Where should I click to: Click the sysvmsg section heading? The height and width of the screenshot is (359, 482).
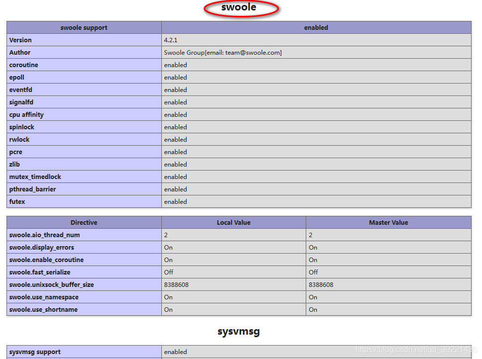[x=238, y=331]
